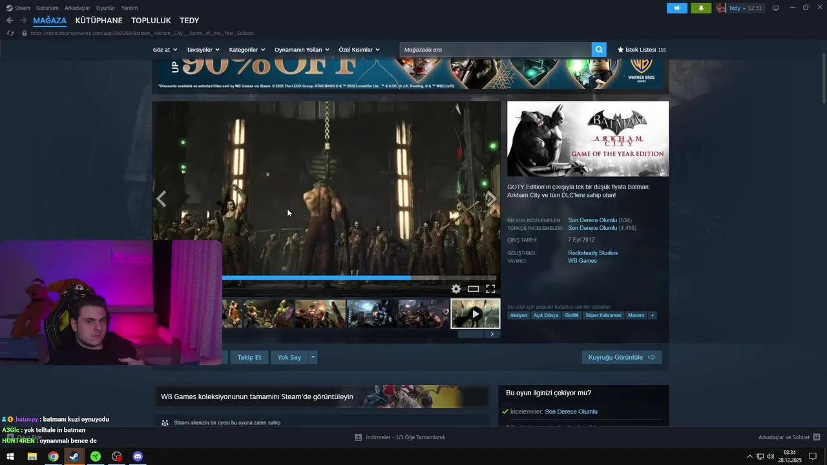This screenshot has height=465, width=827.
Task: Click the Steam logo in the menu bar
Action: 9,8
